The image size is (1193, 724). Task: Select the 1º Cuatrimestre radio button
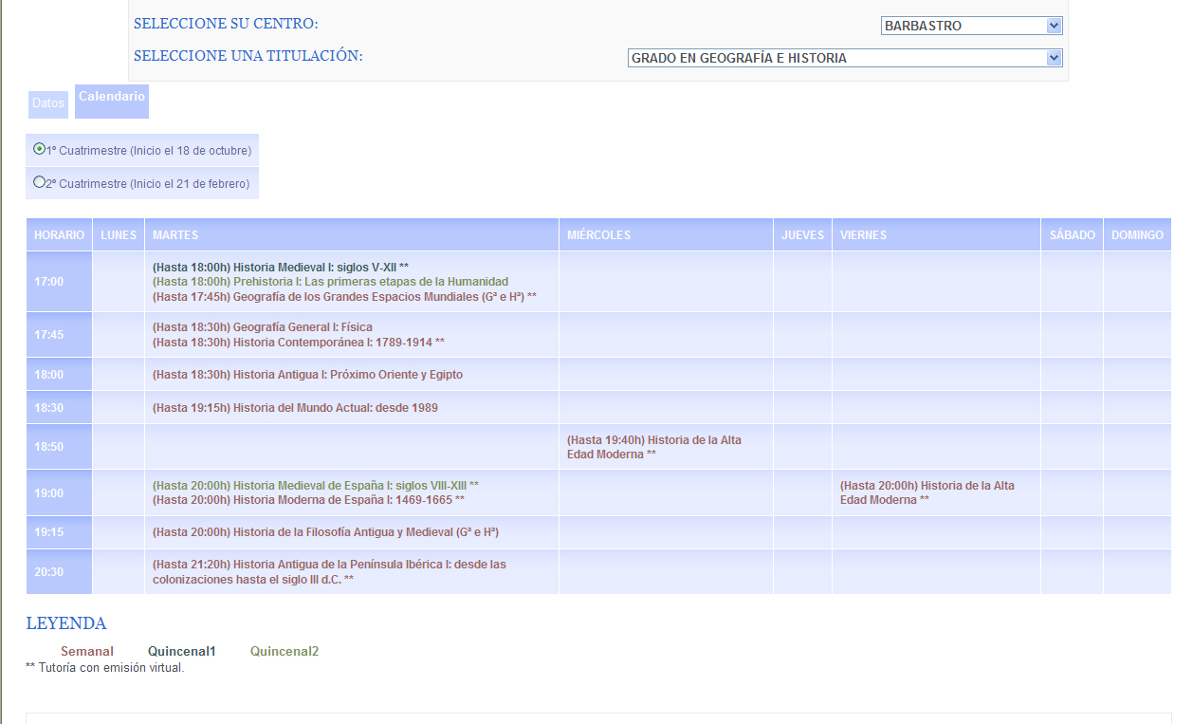pos(39,149)
